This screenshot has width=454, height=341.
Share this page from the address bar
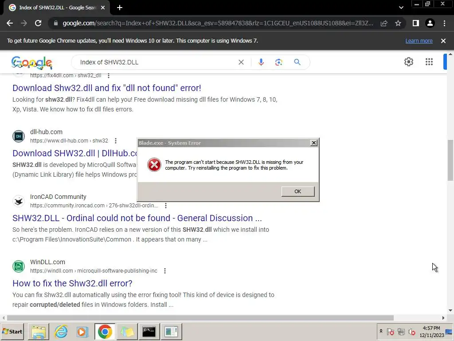[x=384, y=23]
